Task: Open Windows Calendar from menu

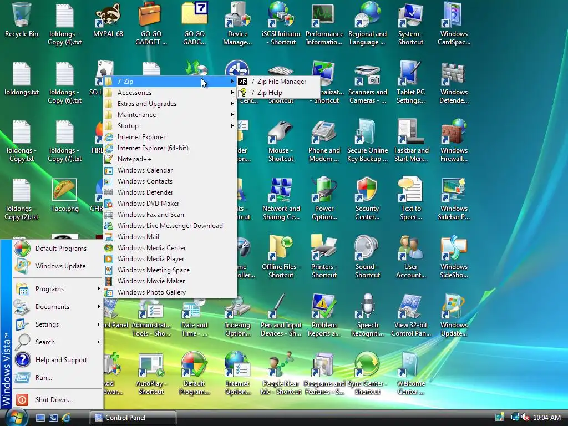Action: (170, 170)
